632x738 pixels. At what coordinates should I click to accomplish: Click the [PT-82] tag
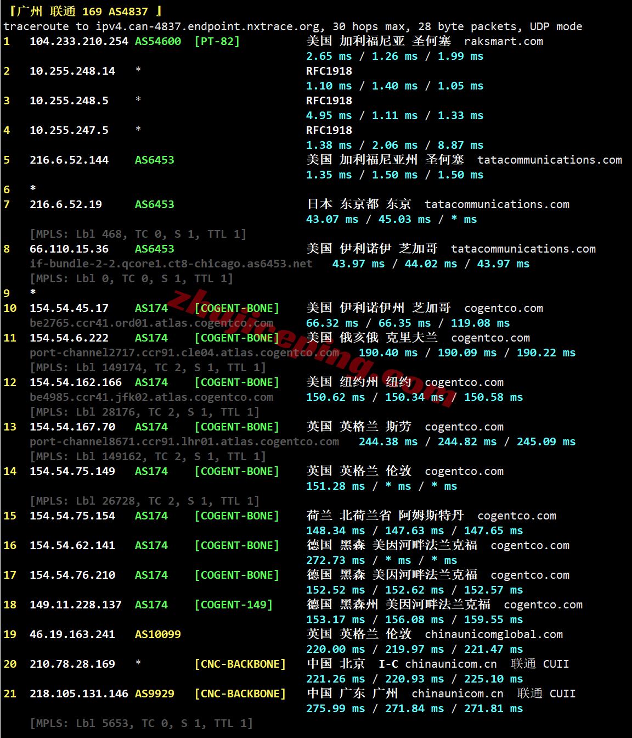[217, 41]
